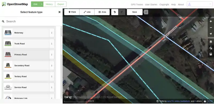Click the feature type Search field
Image resolution: width=214 pixels, height=104 pixels.
pyautogui.click(x=31, y=21)
